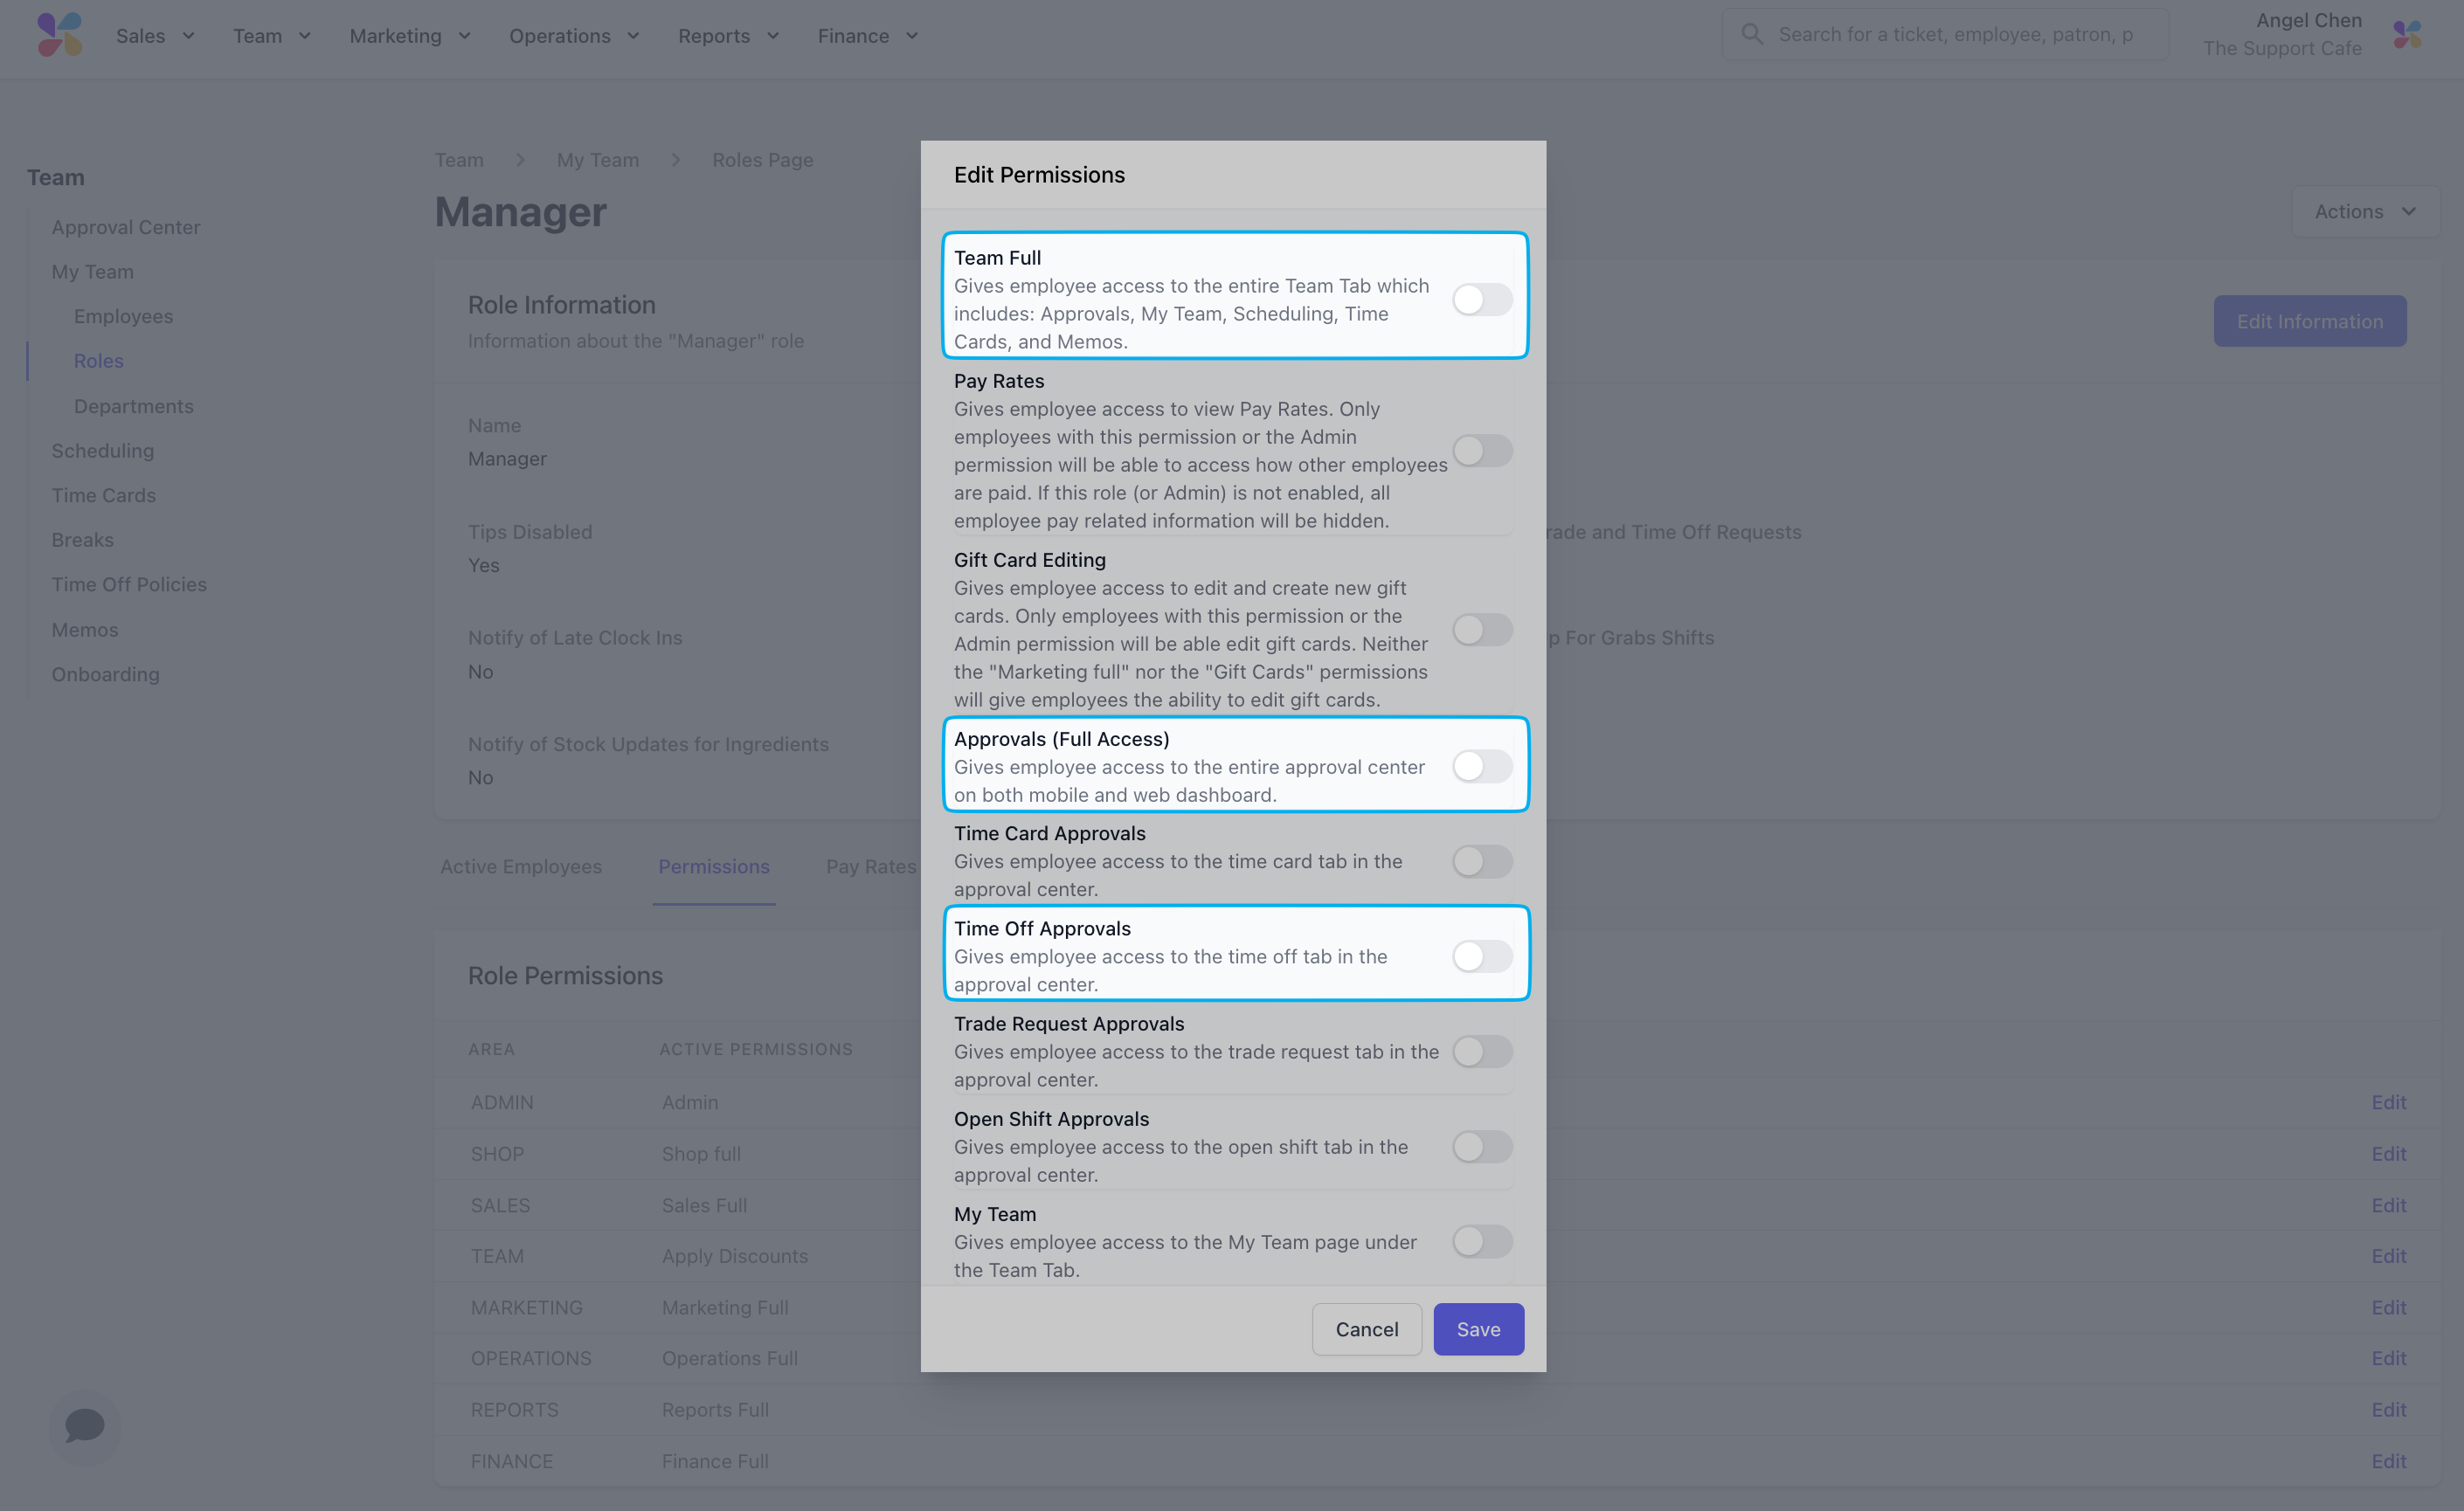Click Edit link for OPERATIONS row
Viewport: 2464px width, 1511px height.
pyautogui.click(x=2388, y=1358)
